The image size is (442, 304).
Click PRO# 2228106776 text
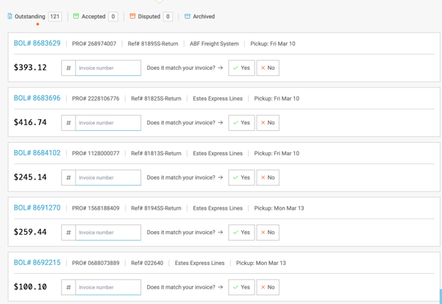point(96,99)
